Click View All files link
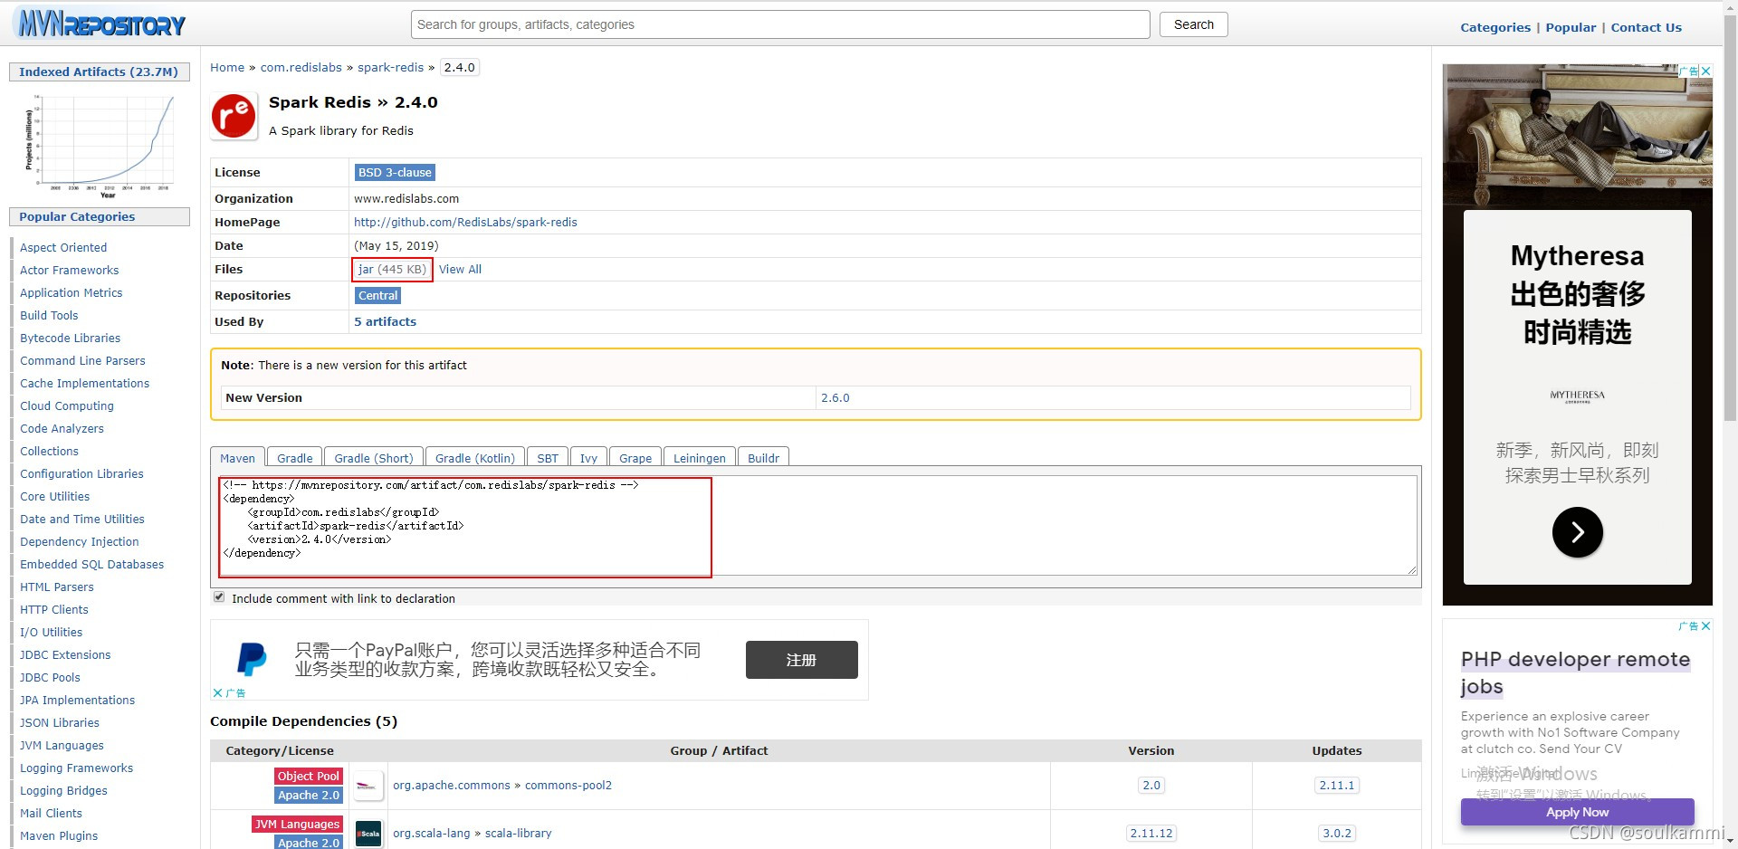Viewport: 1738px width, 849px height. point(460,269)
